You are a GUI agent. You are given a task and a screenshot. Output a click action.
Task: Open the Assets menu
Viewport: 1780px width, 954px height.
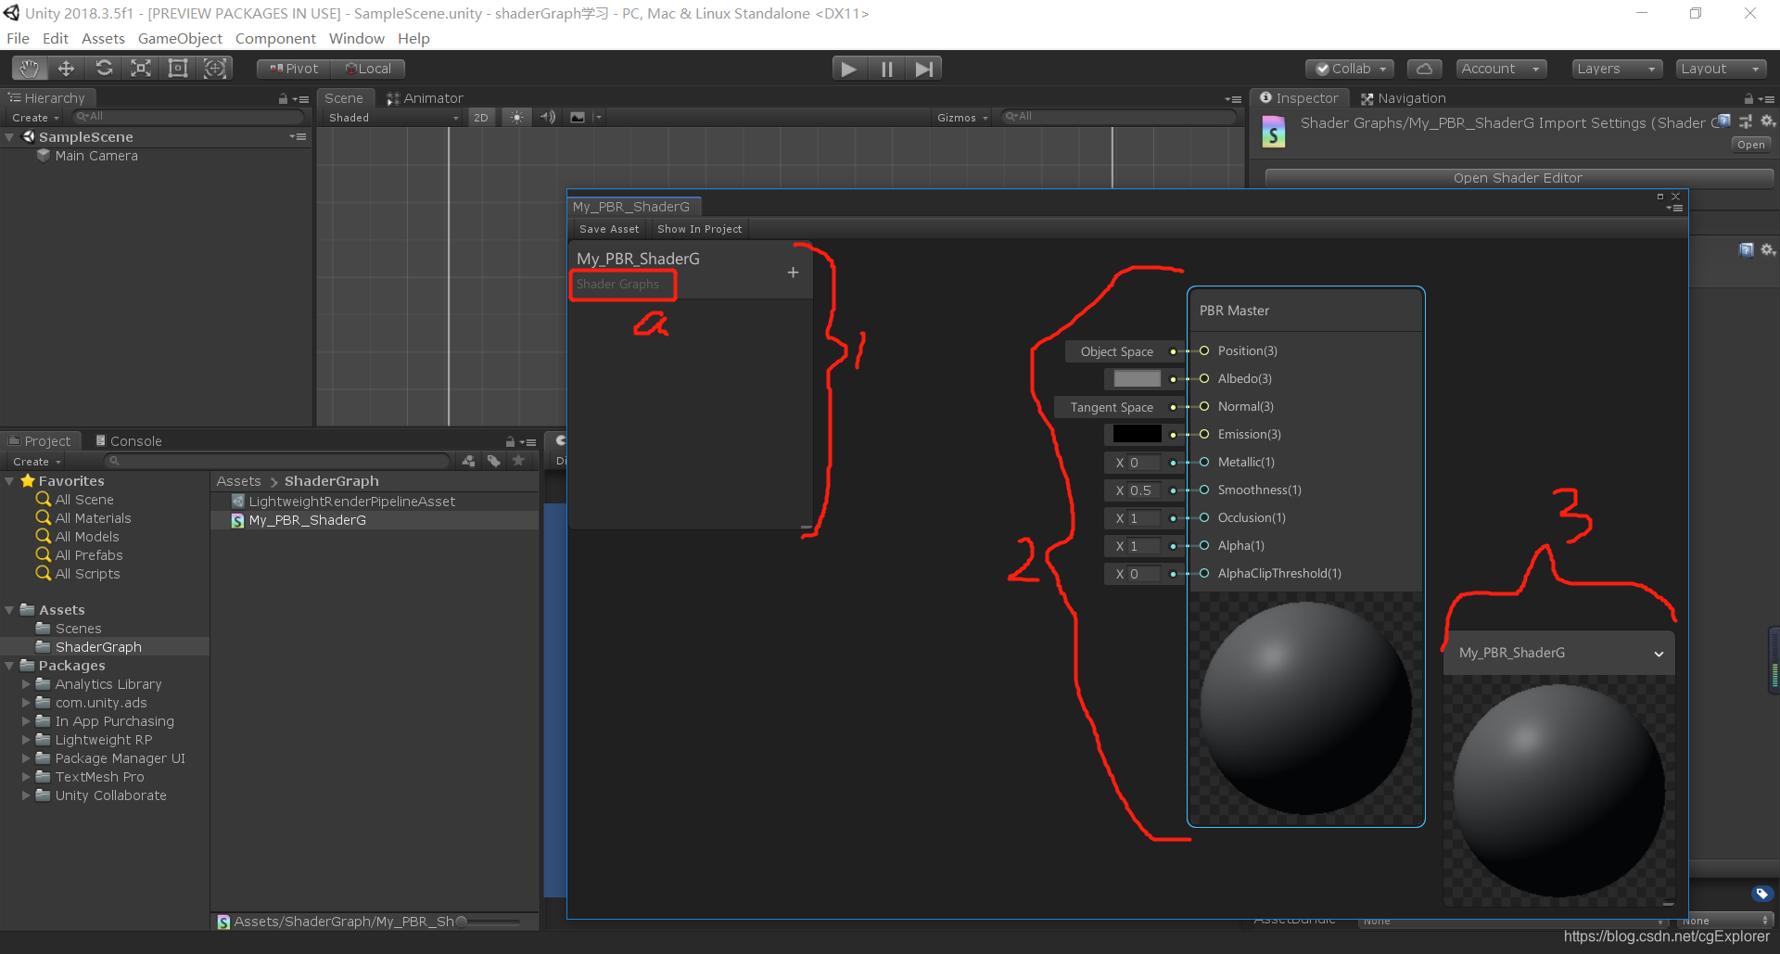point(103,38)
